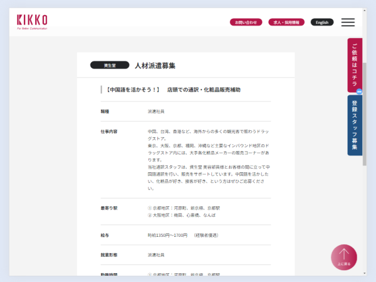
Task: Click the small blue chat bubble icon
Action: pos(359,91)
